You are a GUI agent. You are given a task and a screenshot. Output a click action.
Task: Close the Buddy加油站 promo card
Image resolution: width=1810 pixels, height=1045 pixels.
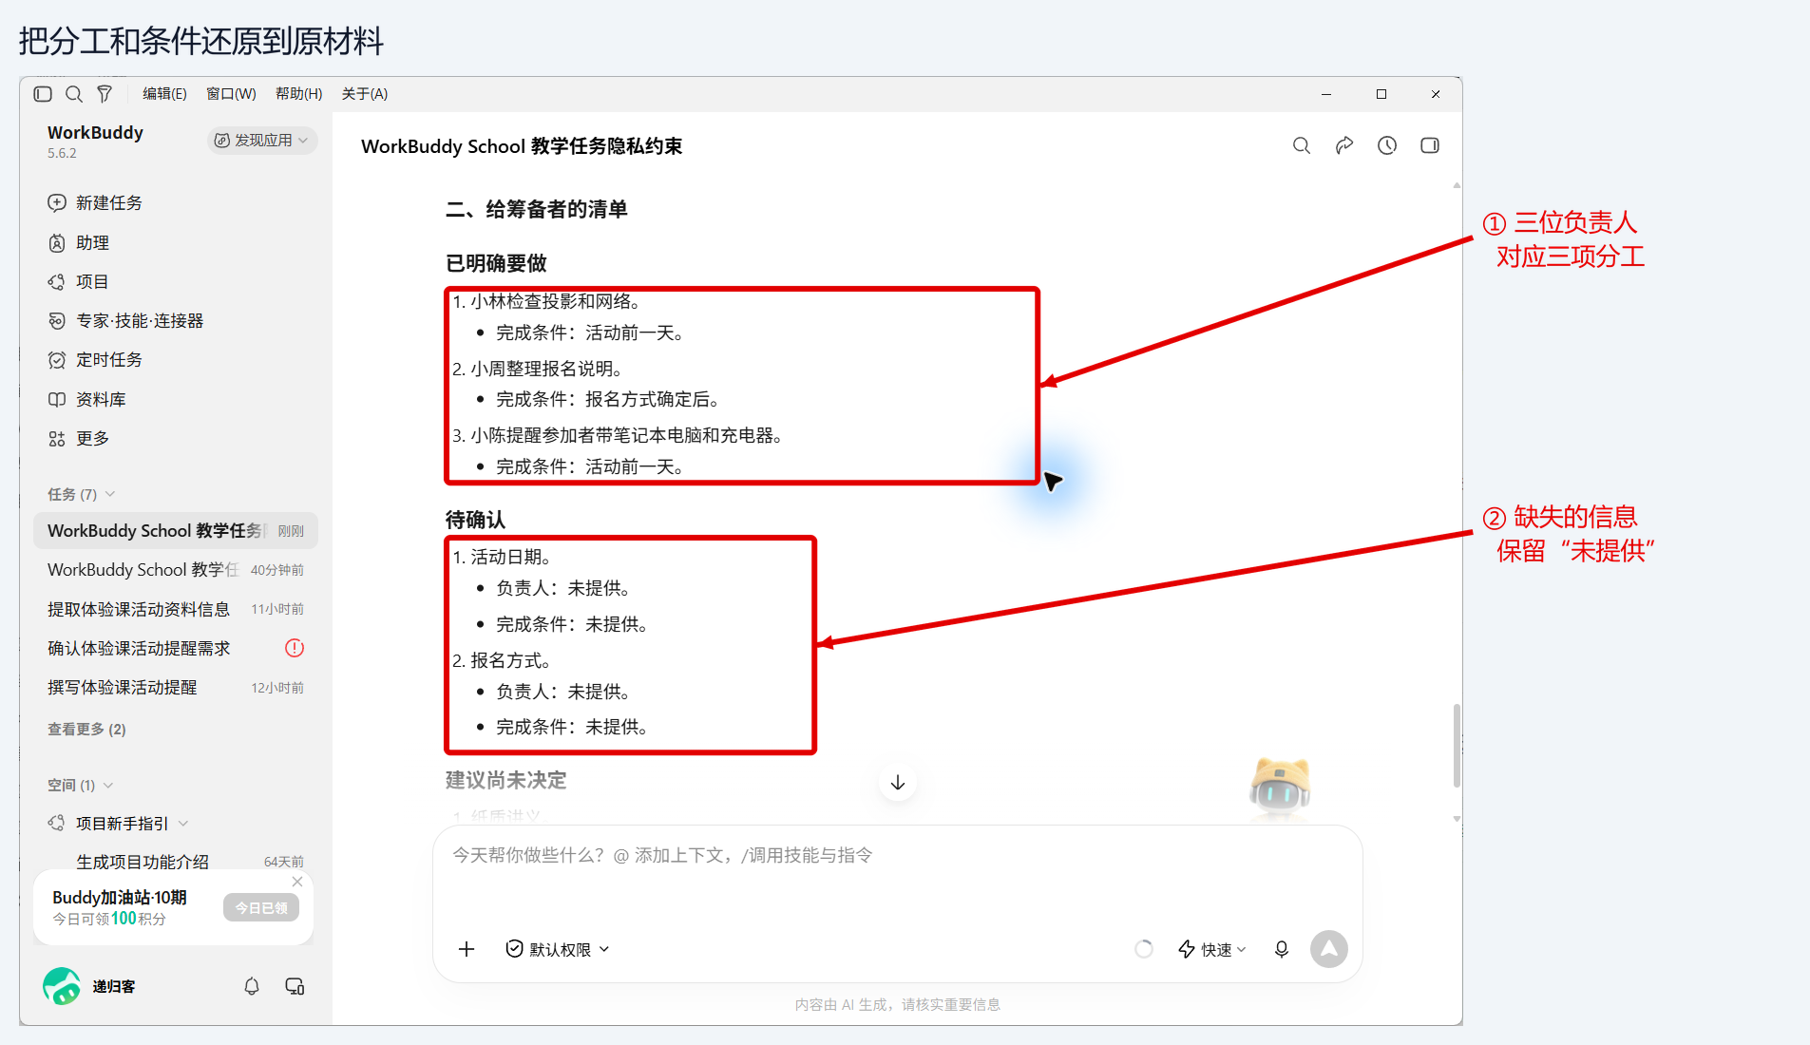coord(297,882)
